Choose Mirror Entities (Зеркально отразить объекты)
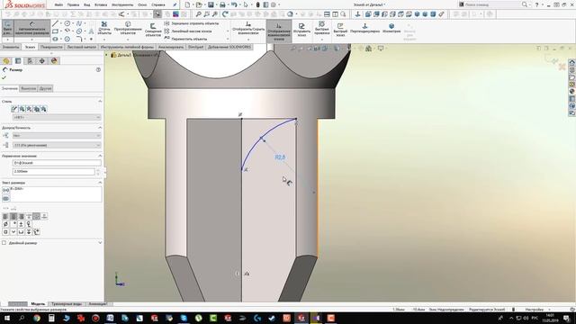The height and width of the screenshot is (324, 576). (192, 23)
